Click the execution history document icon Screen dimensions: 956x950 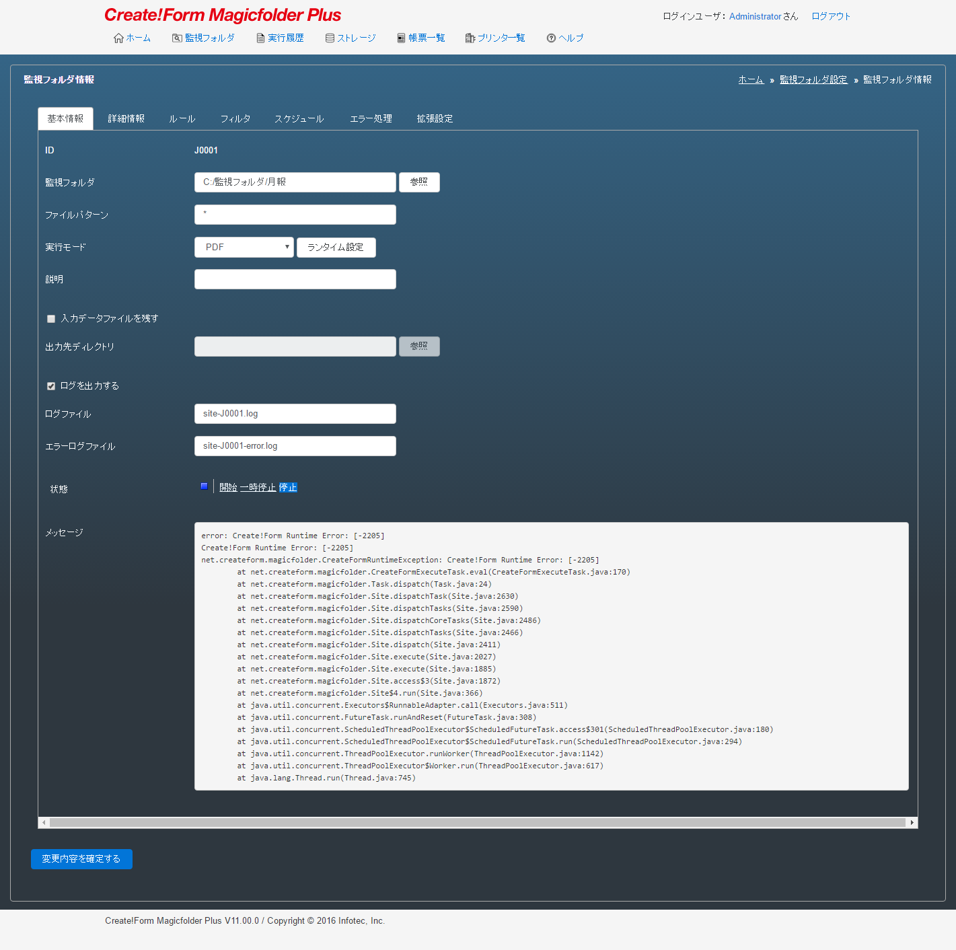[x=260, y=38]
